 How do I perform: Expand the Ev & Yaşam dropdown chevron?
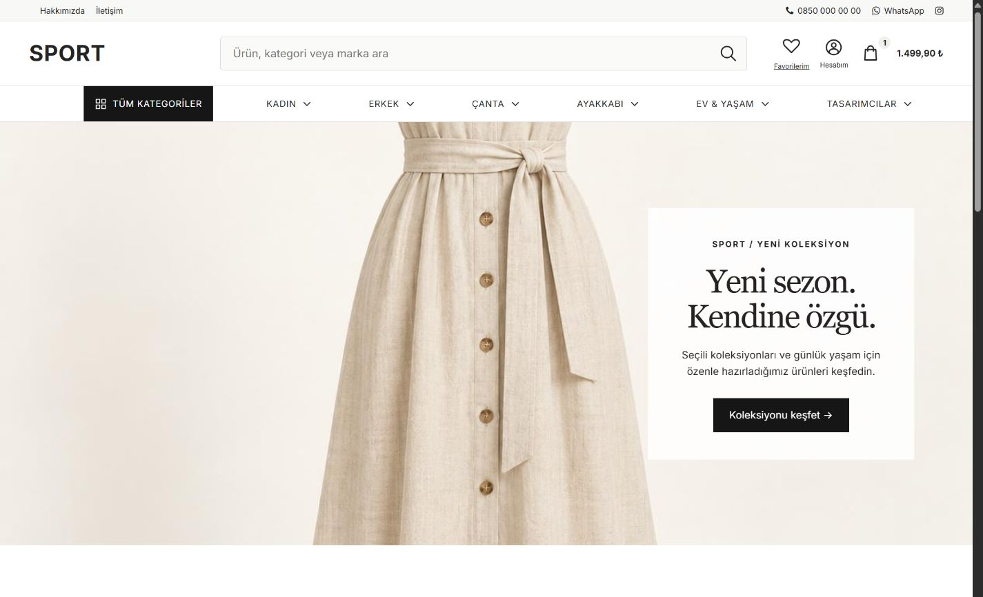765,104
